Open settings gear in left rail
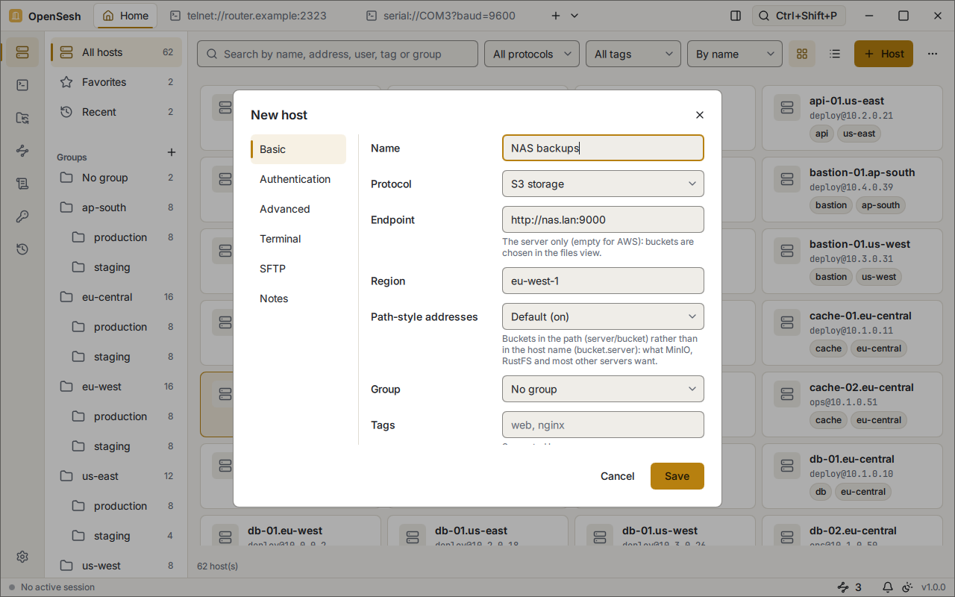This screenshot has height=597, width=955. [x=22, y=557]
